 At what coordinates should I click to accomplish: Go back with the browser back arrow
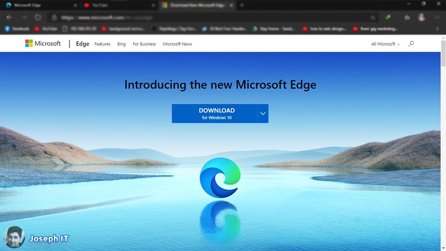point(9,17)
